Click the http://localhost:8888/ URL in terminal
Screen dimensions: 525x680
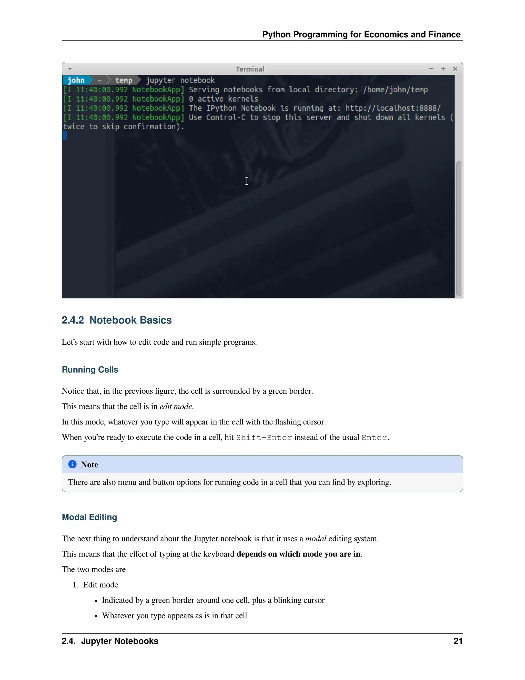(393, 108)
